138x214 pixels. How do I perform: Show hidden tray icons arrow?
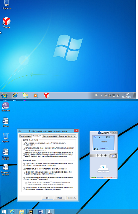(x=101, y=96)
